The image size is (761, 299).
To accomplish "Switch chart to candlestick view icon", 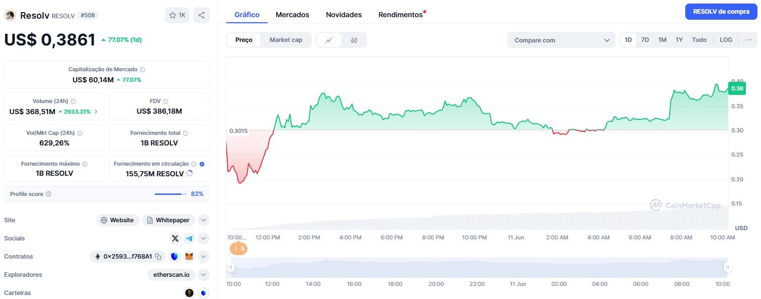I will (x=354, y=40).
